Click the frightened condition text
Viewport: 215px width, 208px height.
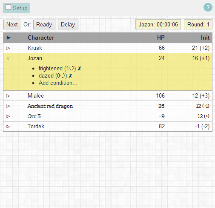point(57,69)
